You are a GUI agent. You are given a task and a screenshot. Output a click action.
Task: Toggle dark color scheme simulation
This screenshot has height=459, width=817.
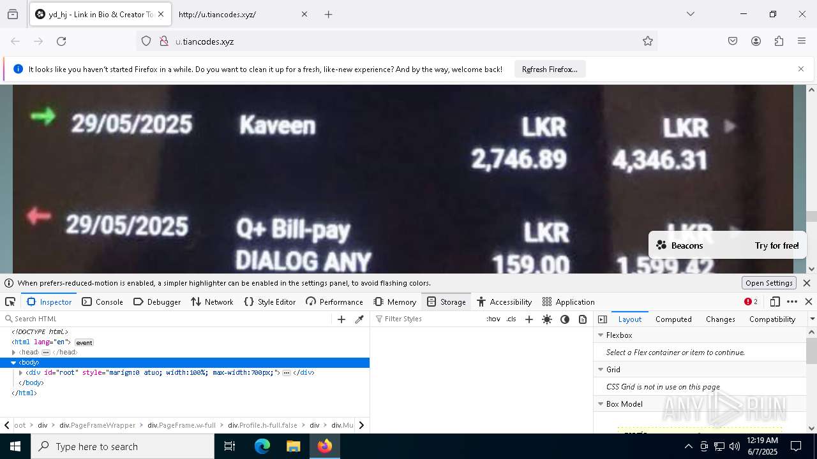(x=565, y=319)
